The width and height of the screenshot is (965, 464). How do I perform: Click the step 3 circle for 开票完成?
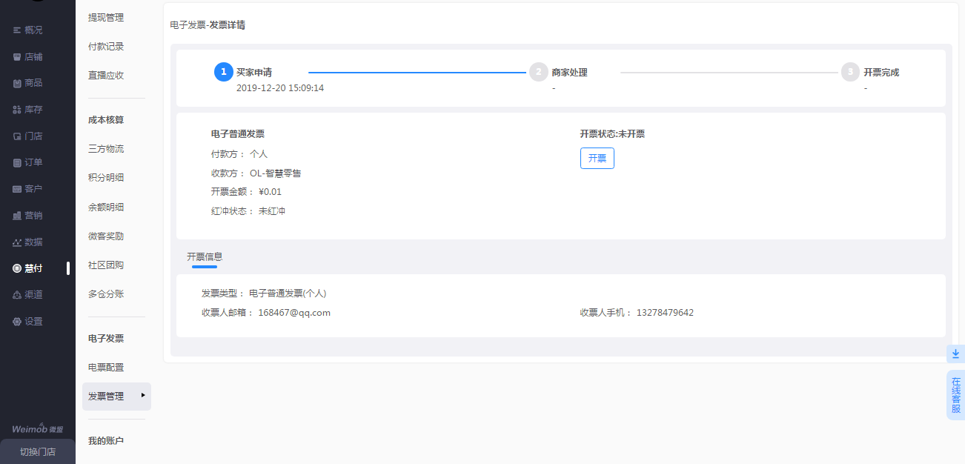click(x=850, y=72)
